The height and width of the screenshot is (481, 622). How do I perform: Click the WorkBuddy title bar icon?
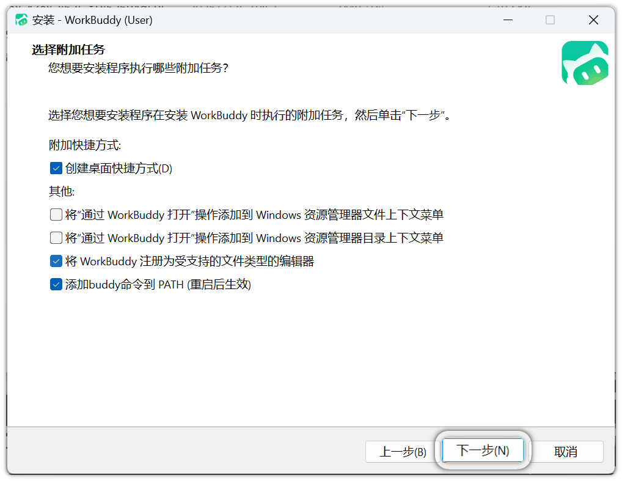(21, 20)
